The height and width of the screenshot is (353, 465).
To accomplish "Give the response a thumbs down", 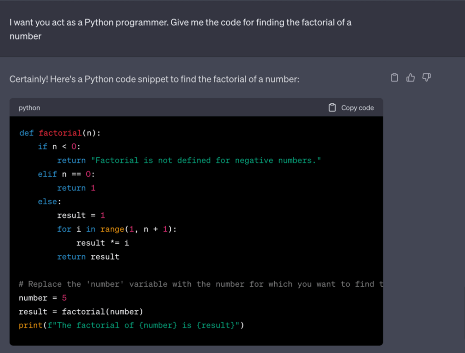I will click(x=426, y=77).
